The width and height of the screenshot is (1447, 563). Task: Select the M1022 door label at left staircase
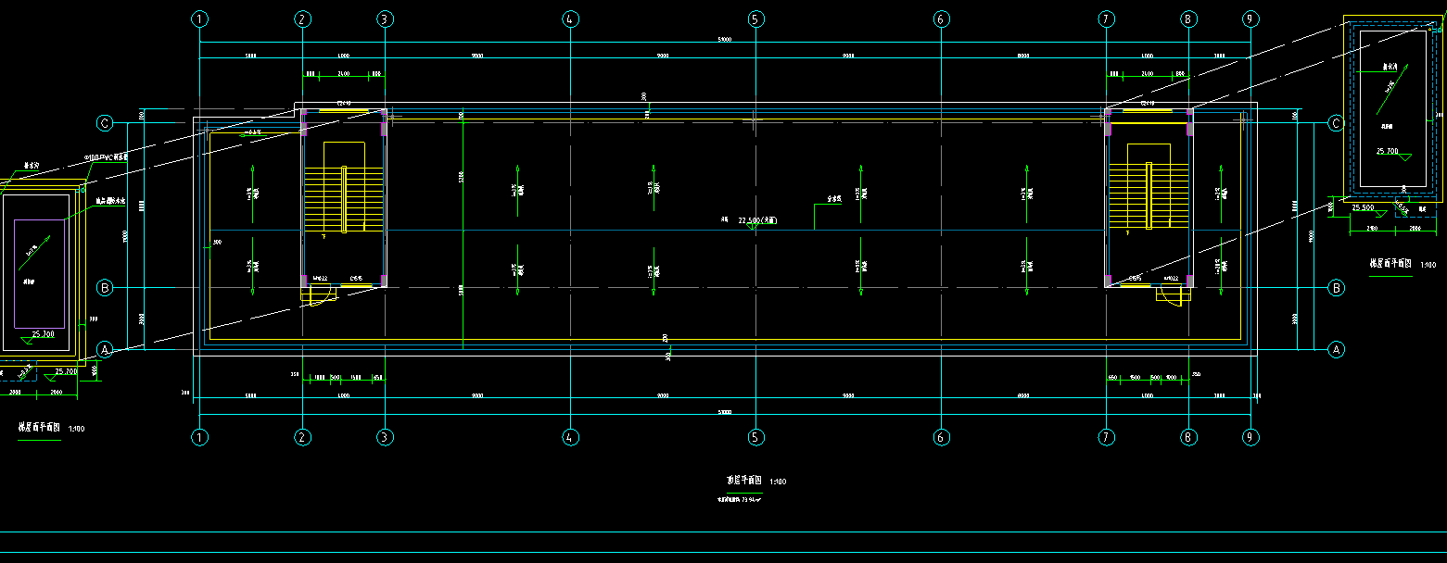point(322,277)
